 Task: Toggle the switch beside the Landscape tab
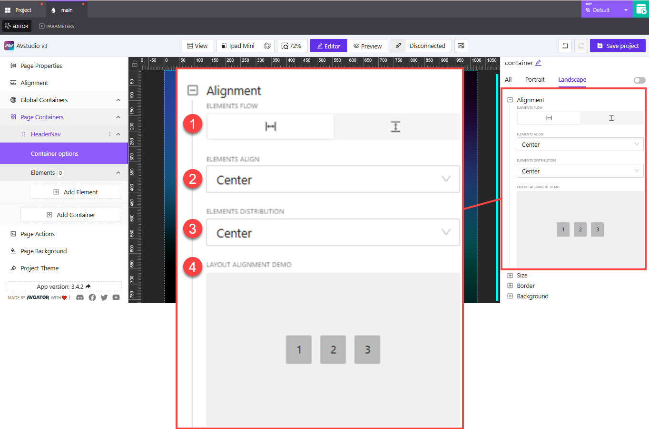point(639,80)
